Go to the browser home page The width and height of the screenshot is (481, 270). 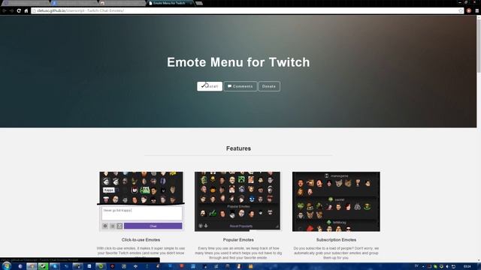point(26,10)
